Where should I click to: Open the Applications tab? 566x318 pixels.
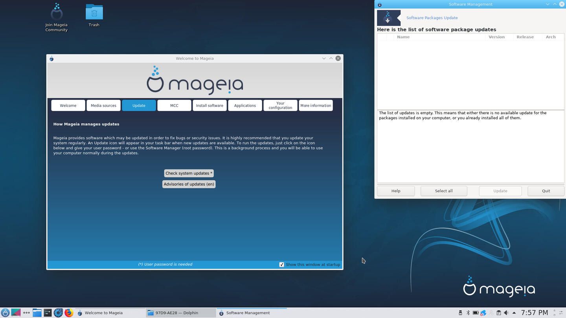[x=245, y=106]
